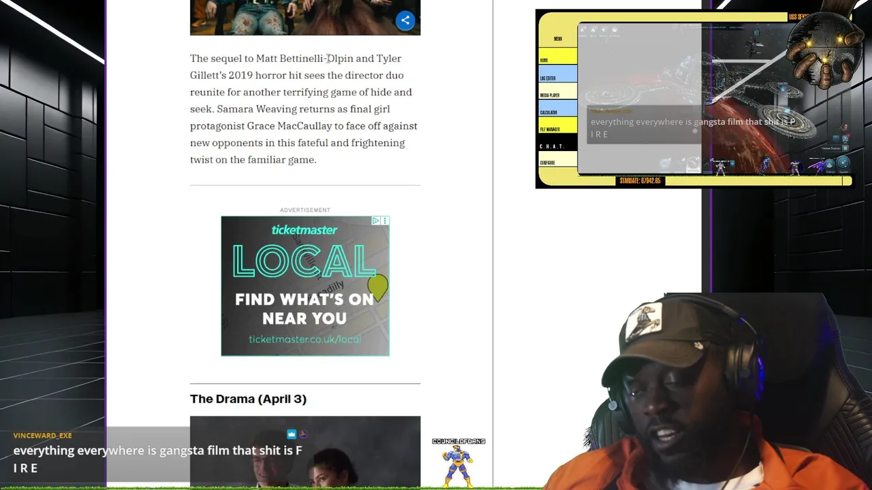This screenshot has height=490, width=872.
Task: Click the 'VINCEWARD_EXE' chat username
Action: pyautogui.click(x=42, y=436)
